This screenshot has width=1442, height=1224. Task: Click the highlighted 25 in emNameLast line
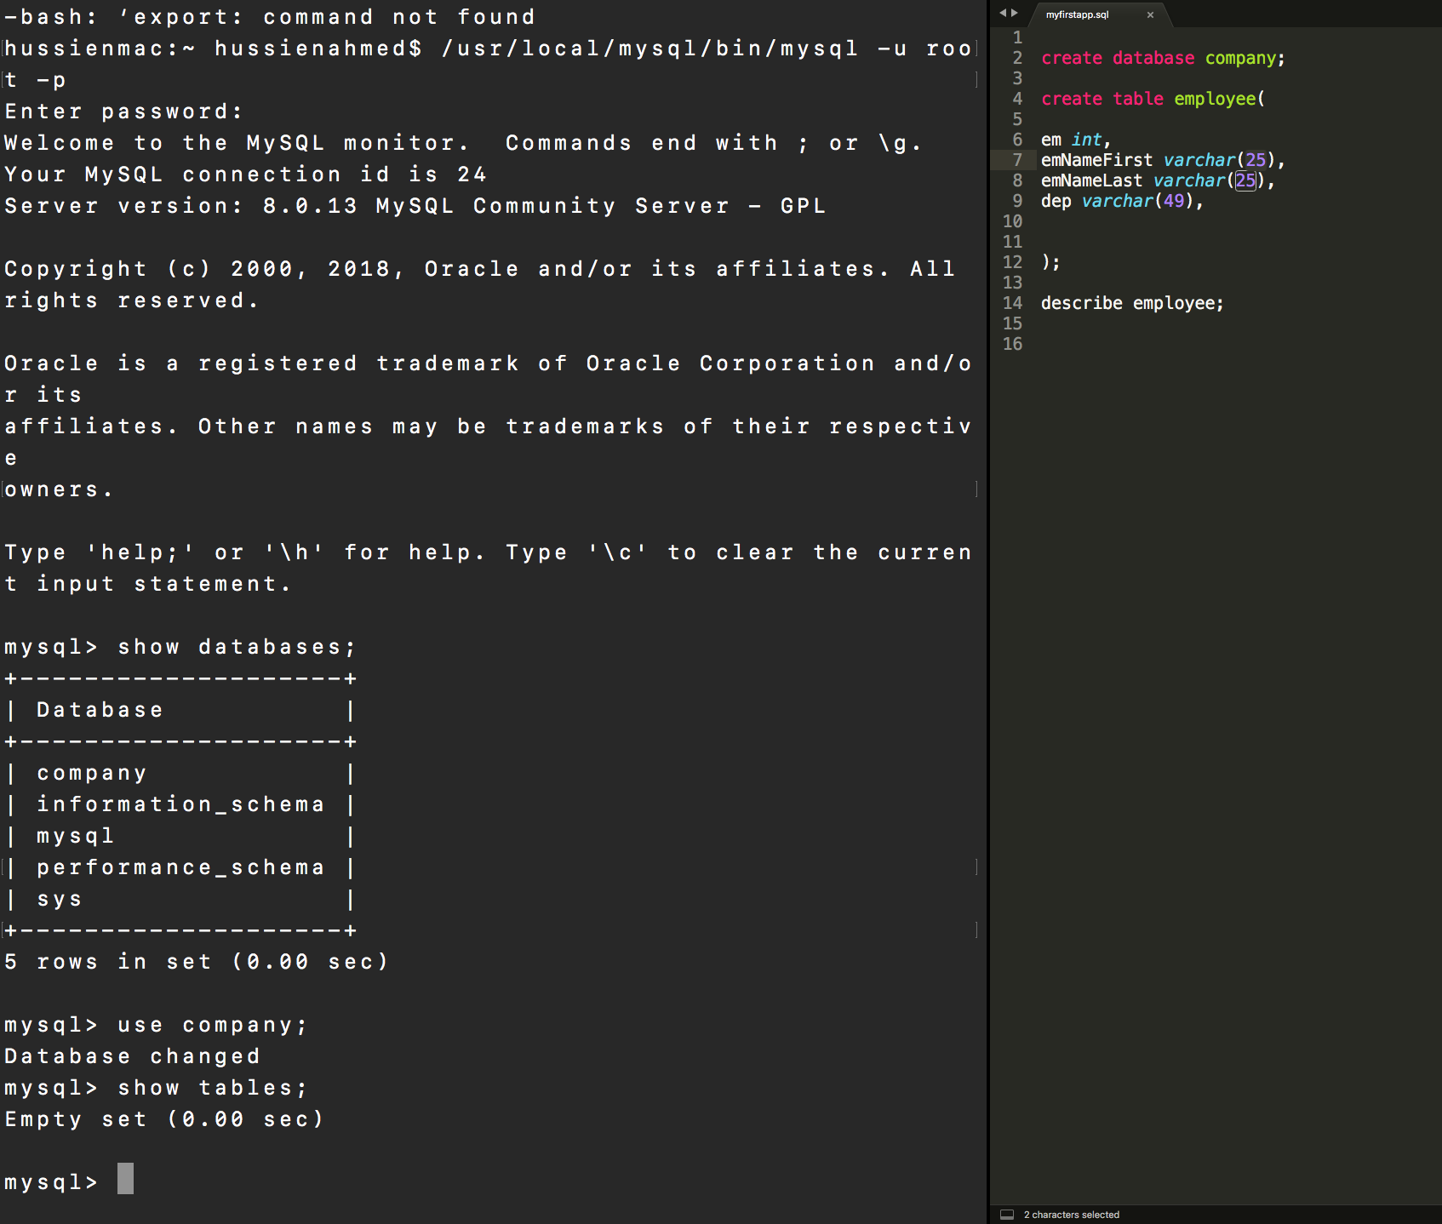(x=1245, y=180)
